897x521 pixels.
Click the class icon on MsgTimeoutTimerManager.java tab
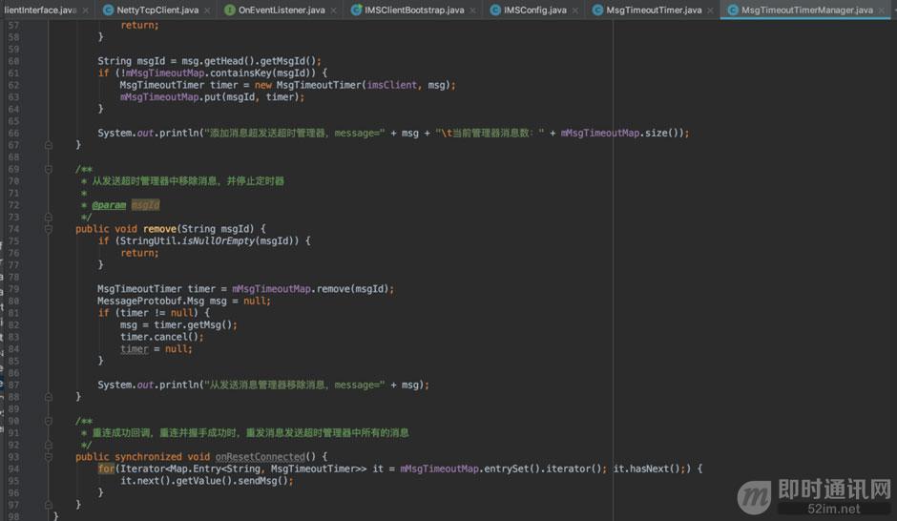tap(732, 10)
